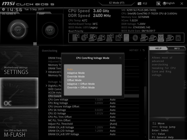The image size is (187, 140).
Task: Open CPU Ring Voltage Auto value
Action: (112, 103)
